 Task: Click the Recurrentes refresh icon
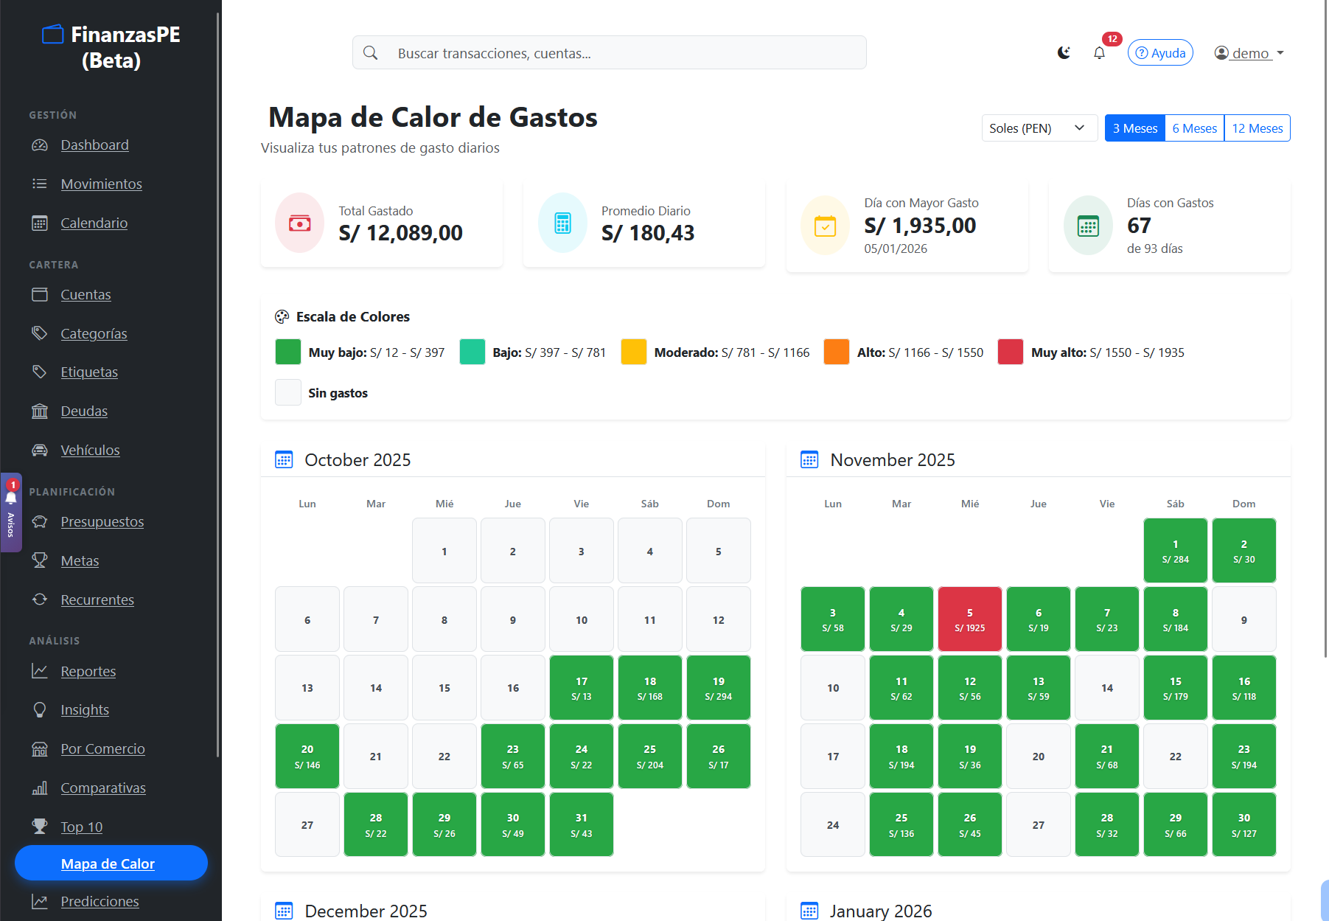click(x=40, y=599)
